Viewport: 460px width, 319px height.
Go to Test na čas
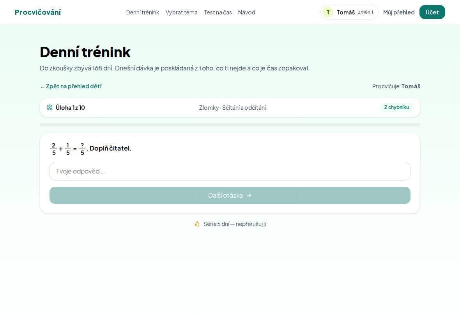[x=218, y=12]
